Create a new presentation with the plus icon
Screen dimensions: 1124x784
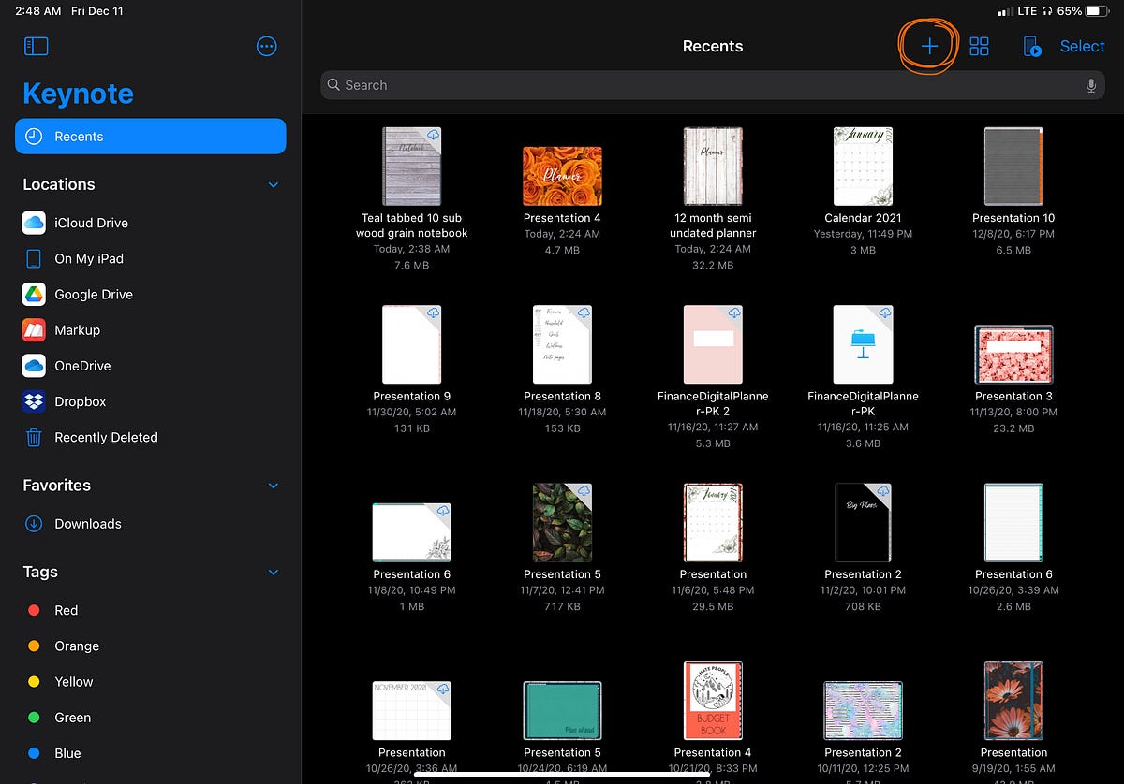pyautogui.click(x=927, y=45)
